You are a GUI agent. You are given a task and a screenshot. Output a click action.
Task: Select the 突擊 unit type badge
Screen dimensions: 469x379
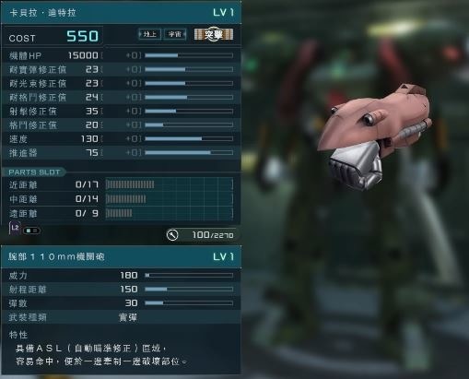point(214,34)
